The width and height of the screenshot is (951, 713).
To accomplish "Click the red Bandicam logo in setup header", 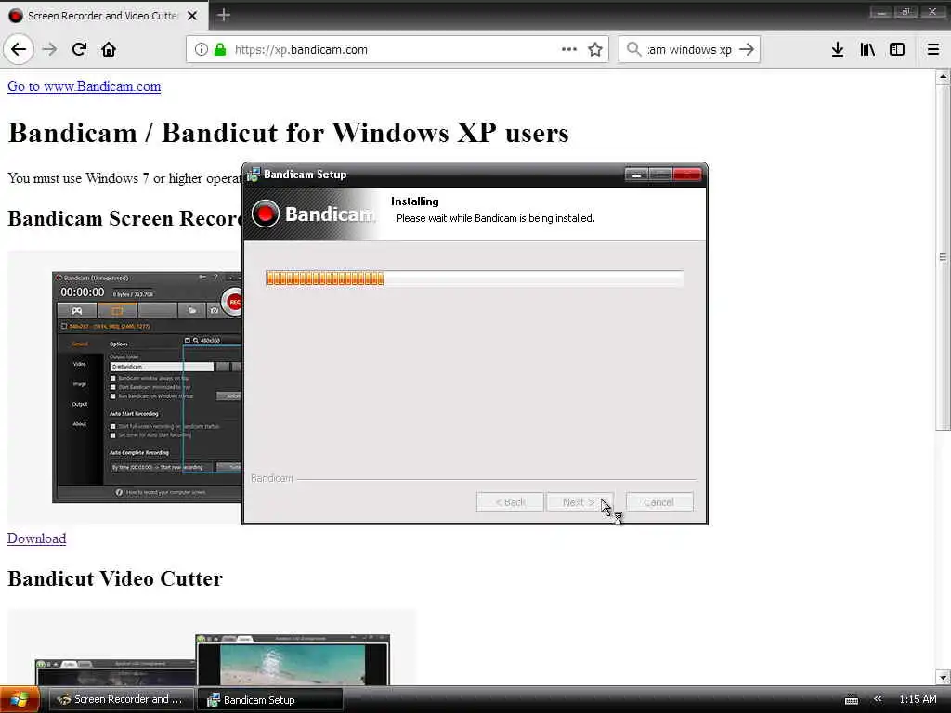I will point(265,214).
